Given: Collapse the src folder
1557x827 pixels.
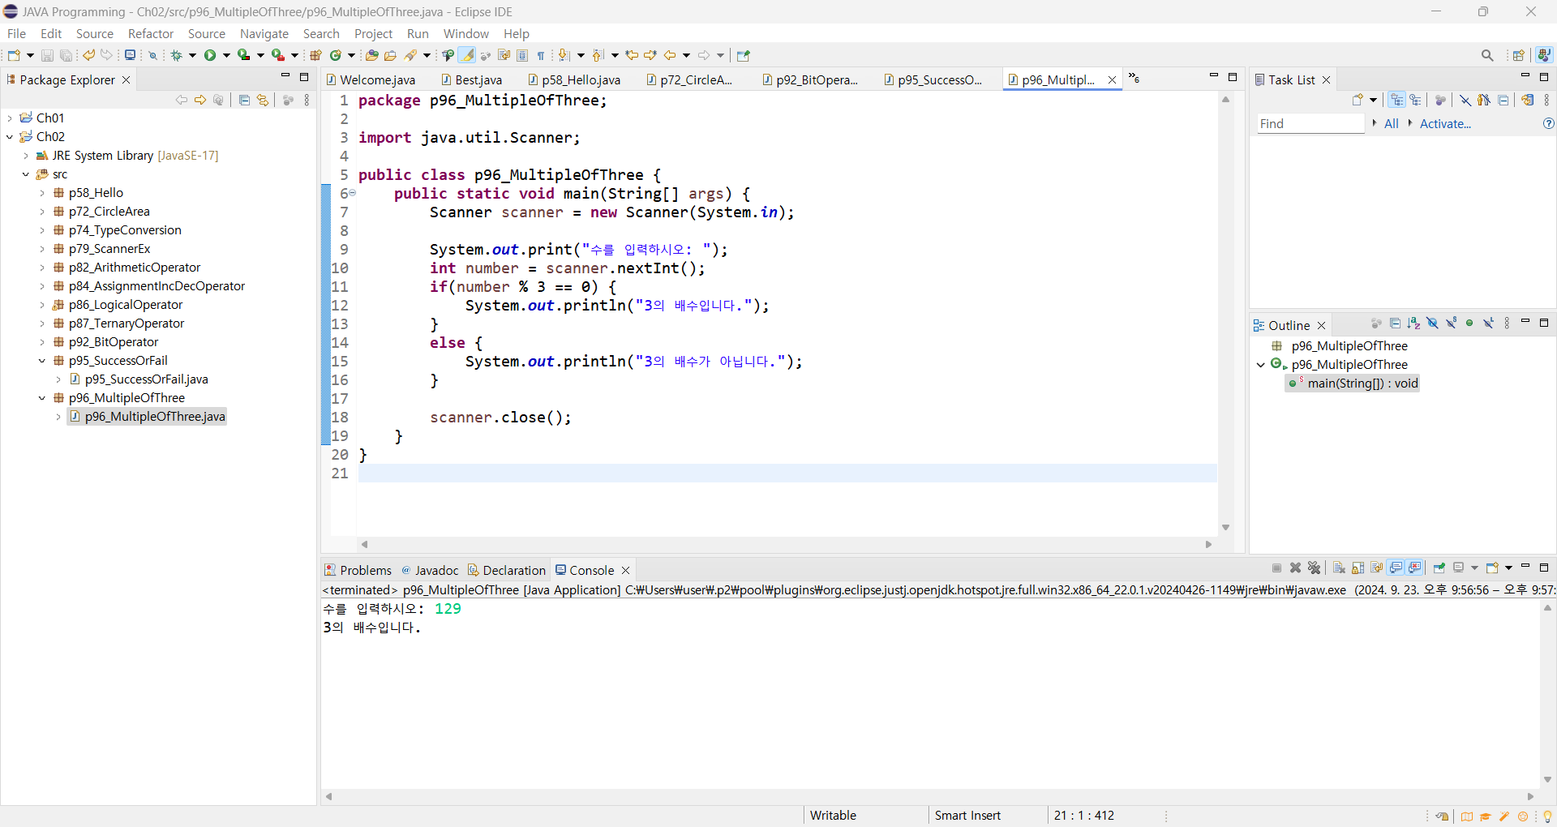Looking at the screenshot, I should tap(26, 174).
